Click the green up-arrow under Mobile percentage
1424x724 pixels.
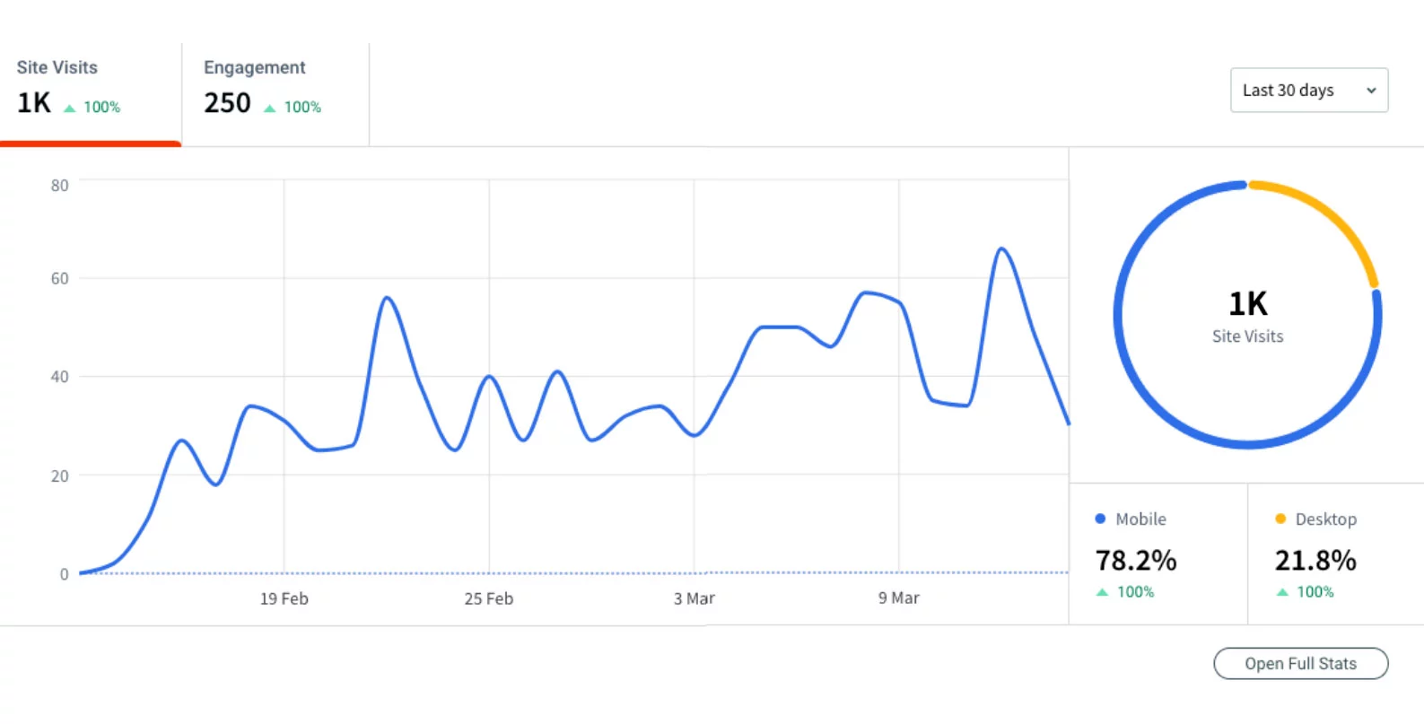(x=1101, y=592)
